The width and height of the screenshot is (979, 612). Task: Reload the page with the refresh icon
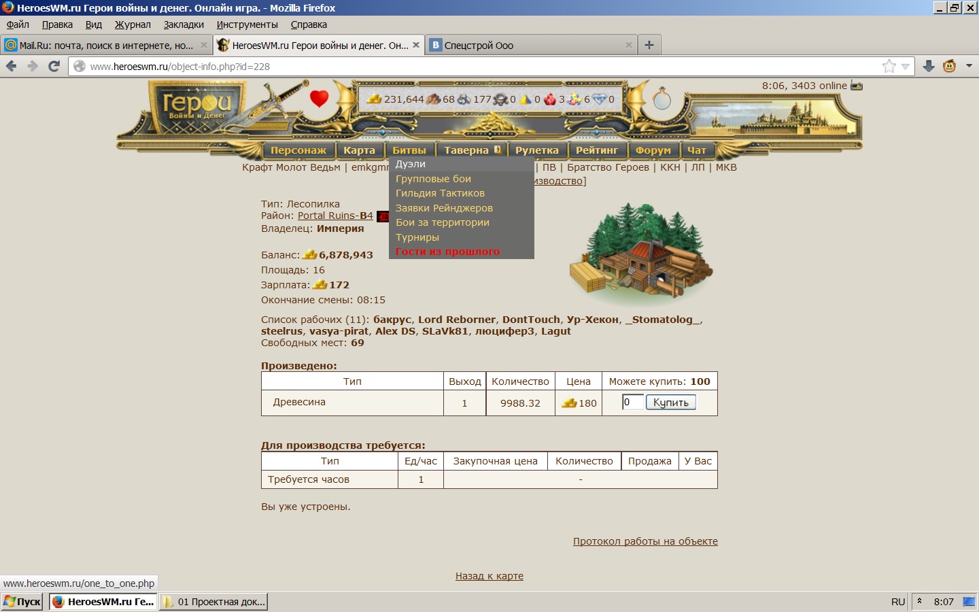pos(54,66)
